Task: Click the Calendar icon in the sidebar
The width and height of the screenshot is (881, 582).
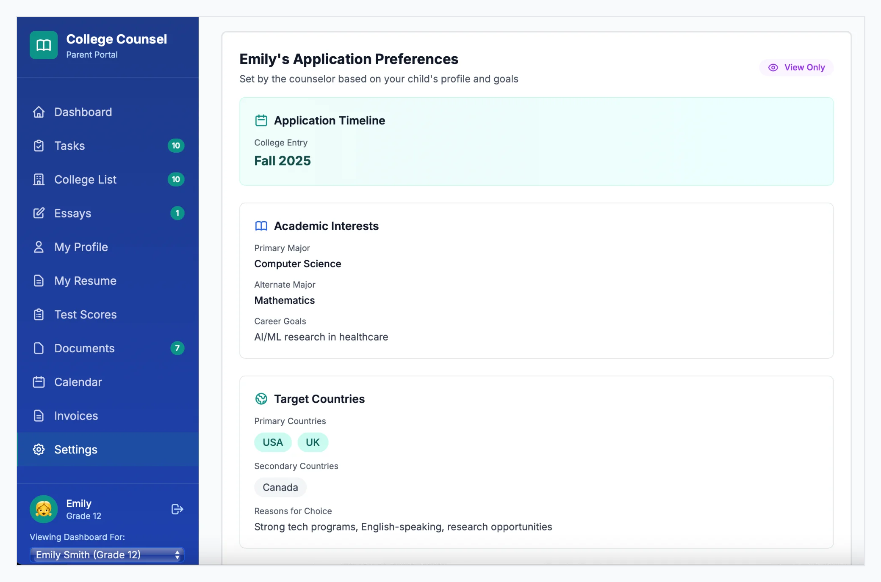Action: pyautogui.click(x=39, y=382)
